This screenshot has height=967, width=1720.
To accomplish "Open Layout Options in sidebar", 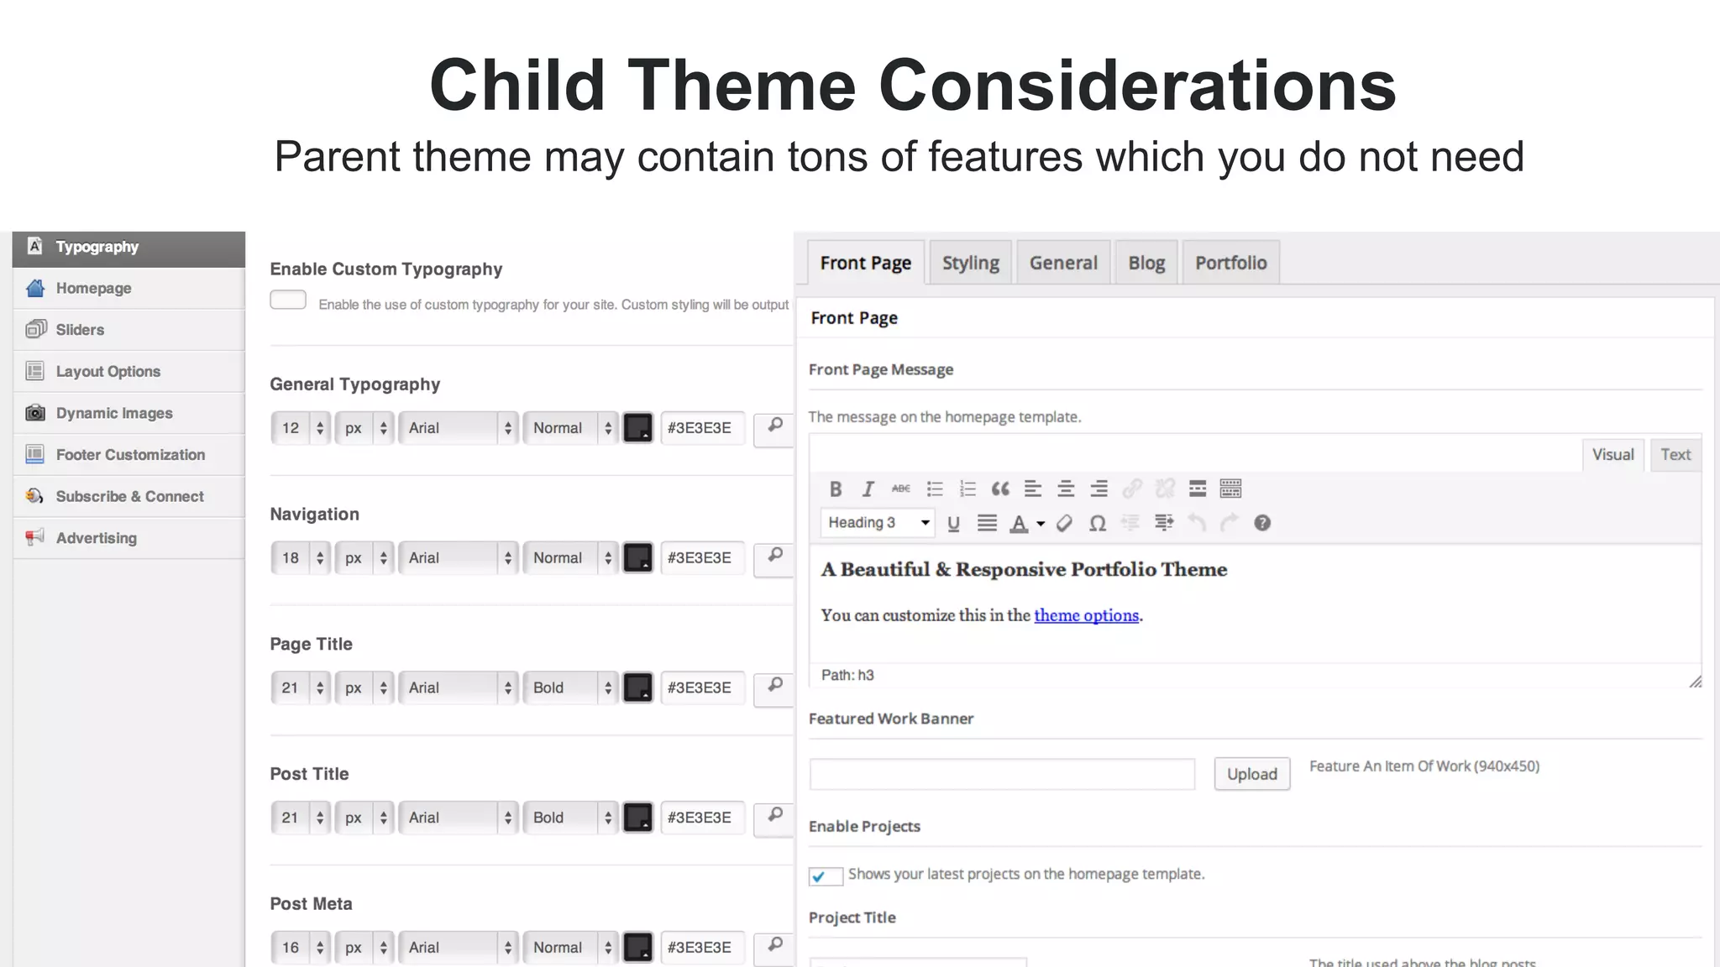I will (x=129, y=371).
